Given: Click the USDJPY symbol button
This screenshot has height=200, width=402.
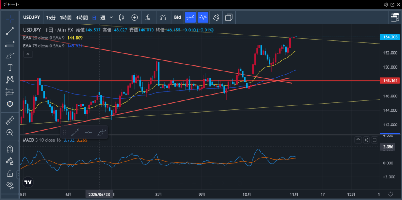Looking at the screenshot, I should [x=31, y=17].
